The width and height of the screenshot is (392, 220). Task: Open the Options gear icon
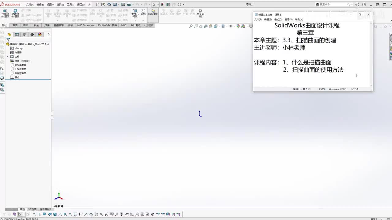coord(179,5)
